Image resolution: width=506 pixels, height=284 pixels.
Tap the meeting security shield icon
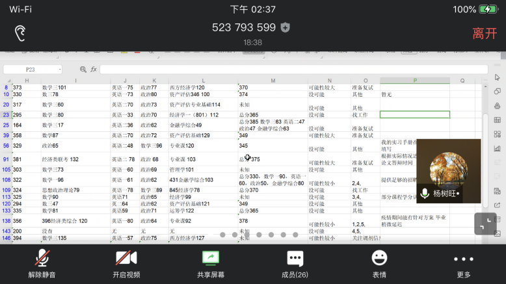tap(285, 27)
